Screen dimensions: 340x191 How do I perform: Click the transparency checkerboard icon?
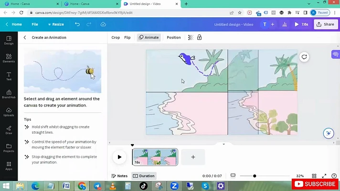pos(191,38)
